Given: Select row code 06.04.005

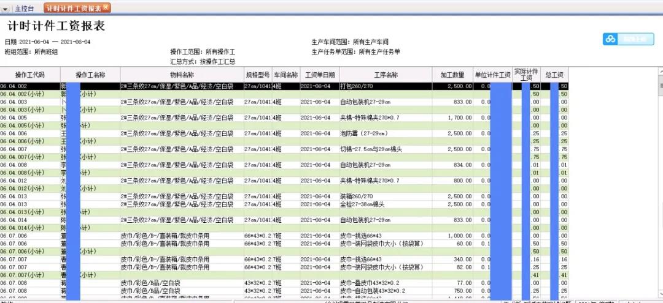Looking at the screenshot, I should tap(14, 118).
